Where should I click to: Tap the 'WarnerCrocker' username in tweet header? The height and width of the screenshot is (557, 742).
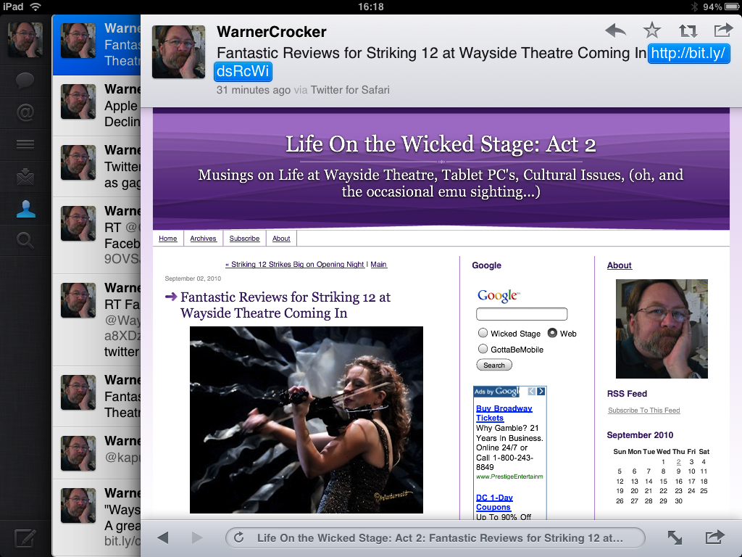[272, 32]
